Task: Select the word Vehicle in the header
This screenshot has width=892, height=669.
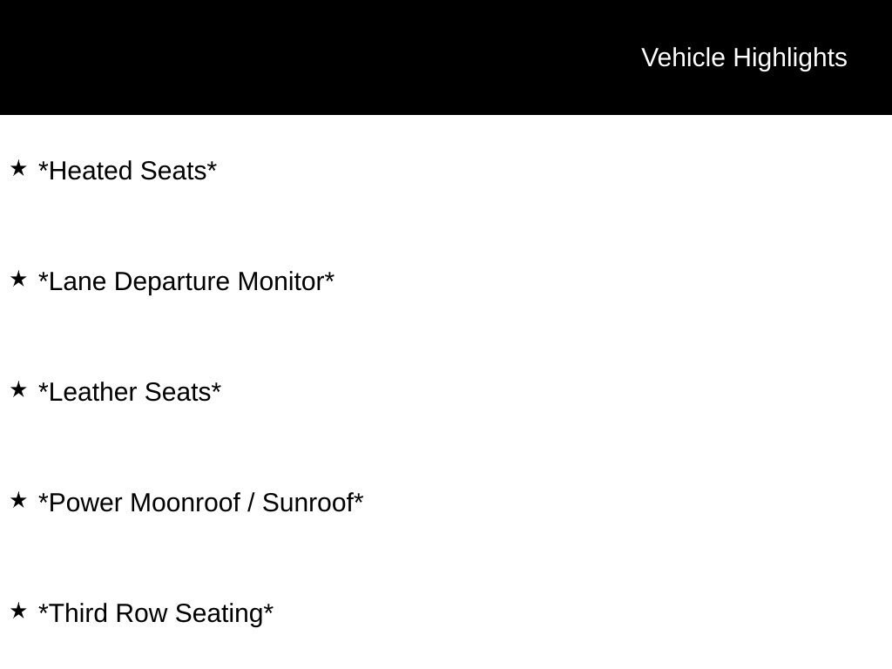Action: (x=683, y=57)
